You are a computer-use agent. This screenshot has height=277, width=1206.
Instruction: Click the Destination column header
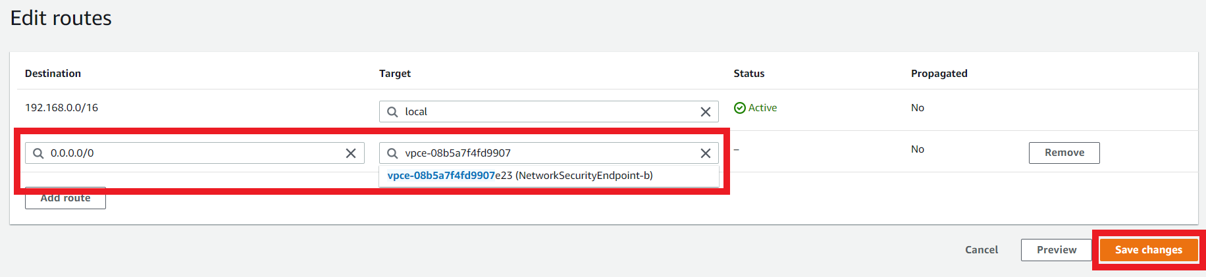tap(53, 74)
